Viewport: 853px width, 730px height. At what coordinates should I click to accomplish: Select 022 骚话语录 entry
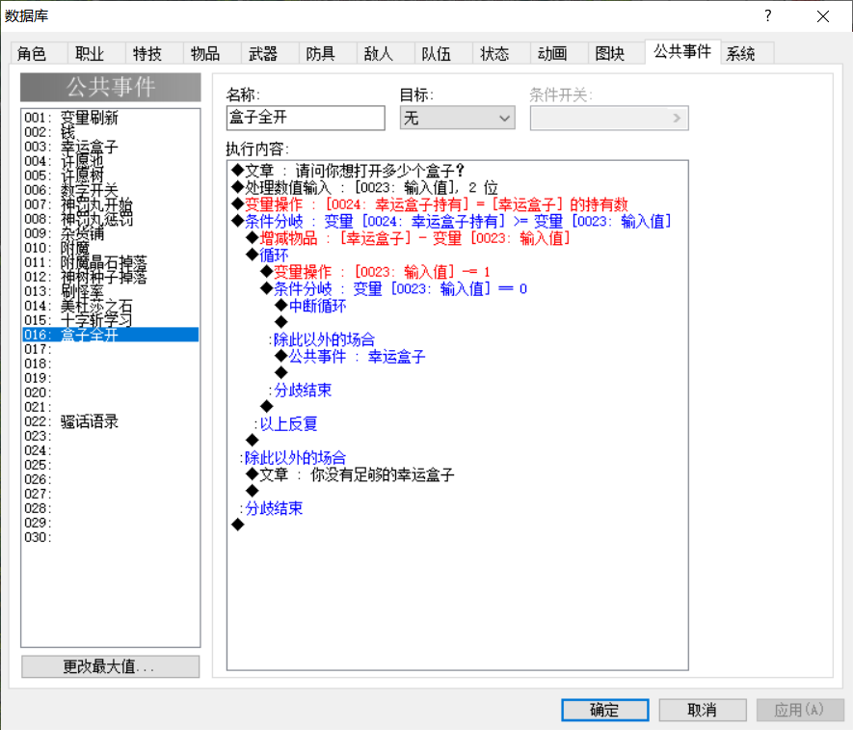[111, 421]
